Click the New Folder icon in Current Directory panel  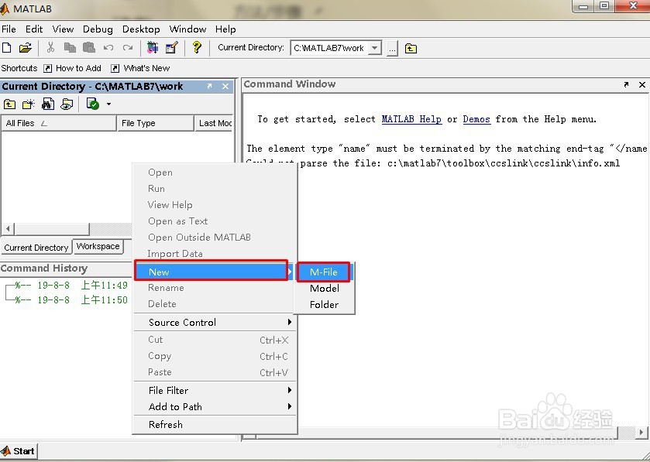point(28,104)
